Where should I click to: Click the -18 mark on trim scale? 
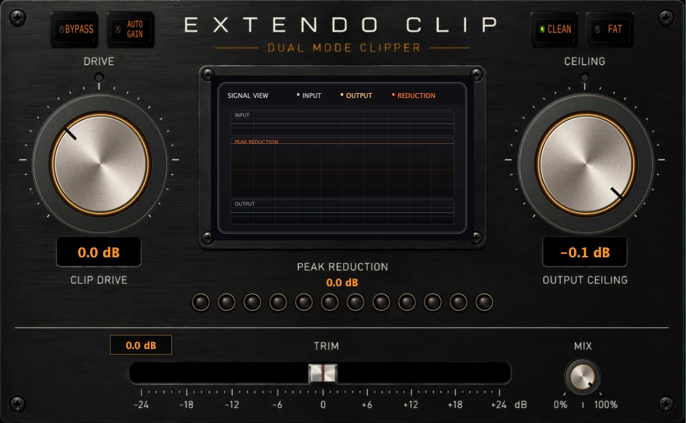[x=186, y=405]
